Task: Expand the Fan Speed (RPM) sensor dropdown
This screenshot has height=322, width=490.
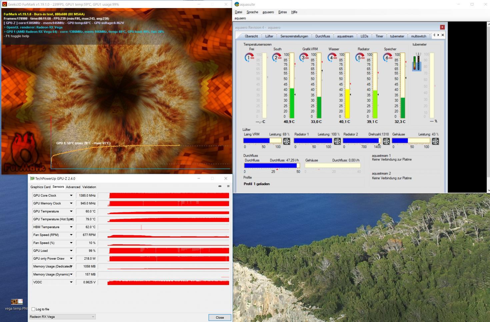Action: point(71,235)
